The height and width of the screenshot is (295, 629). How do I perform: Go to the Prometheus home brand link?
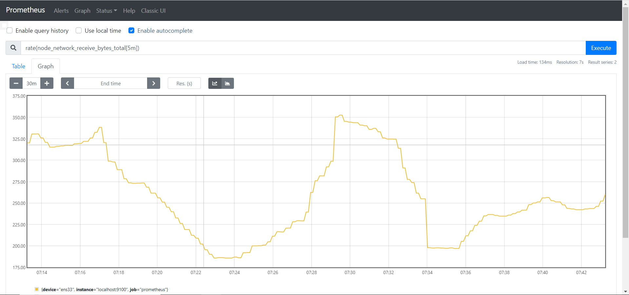coord(26,10)
